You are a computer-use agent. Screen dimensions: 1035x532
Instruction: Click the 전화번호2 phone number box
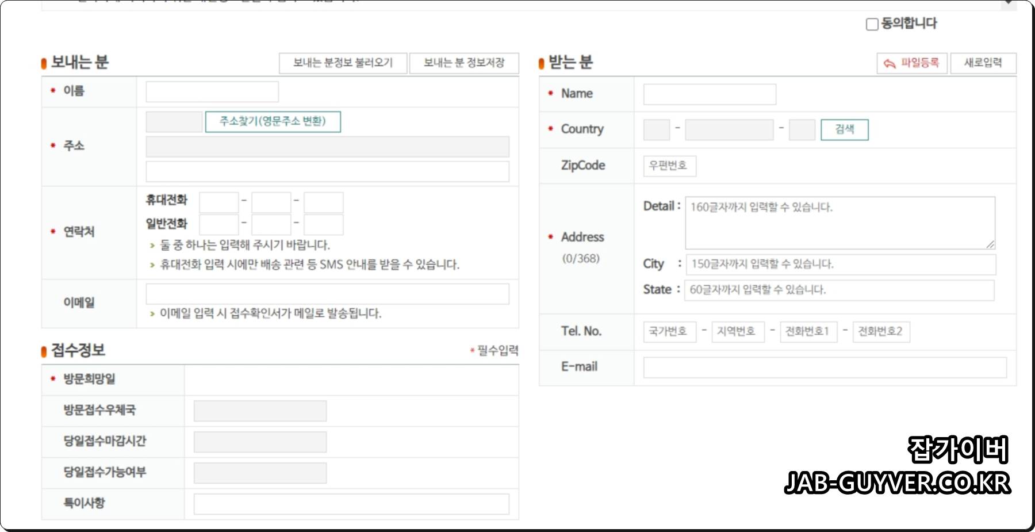(881, 331)
